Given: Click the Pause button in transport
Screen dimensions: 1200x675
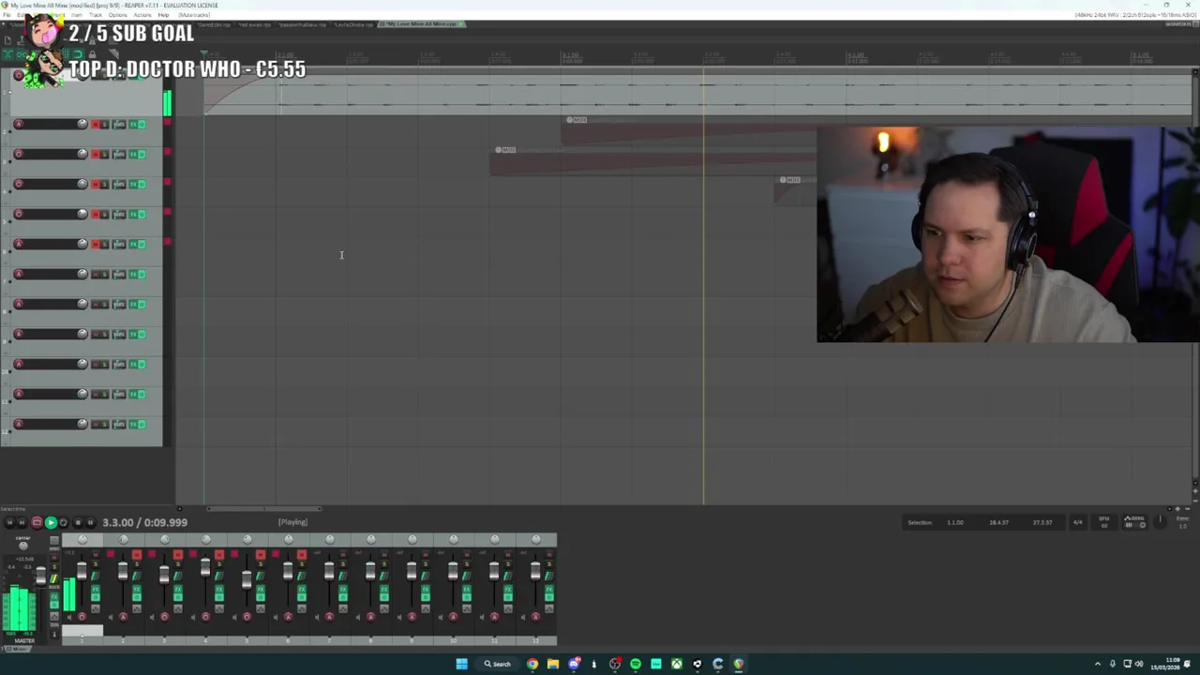Looking at the screenshot, I should tap(90, 522).
